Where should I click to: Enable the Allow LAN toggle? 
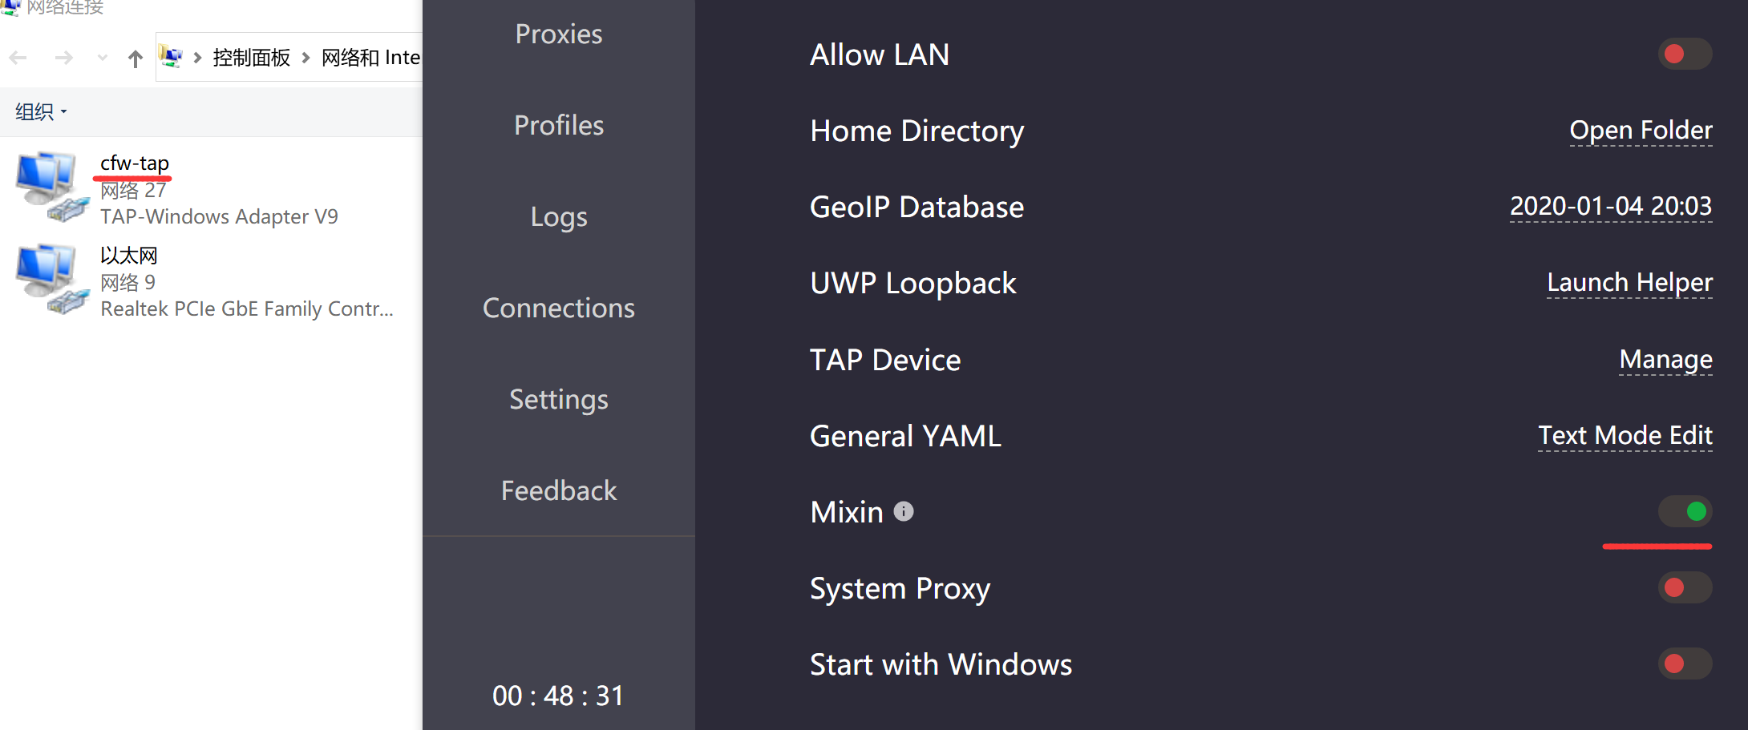click(1685, 54)
